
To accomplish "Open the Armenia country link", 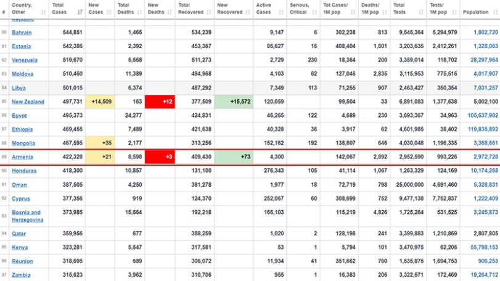I will [22, 157].
